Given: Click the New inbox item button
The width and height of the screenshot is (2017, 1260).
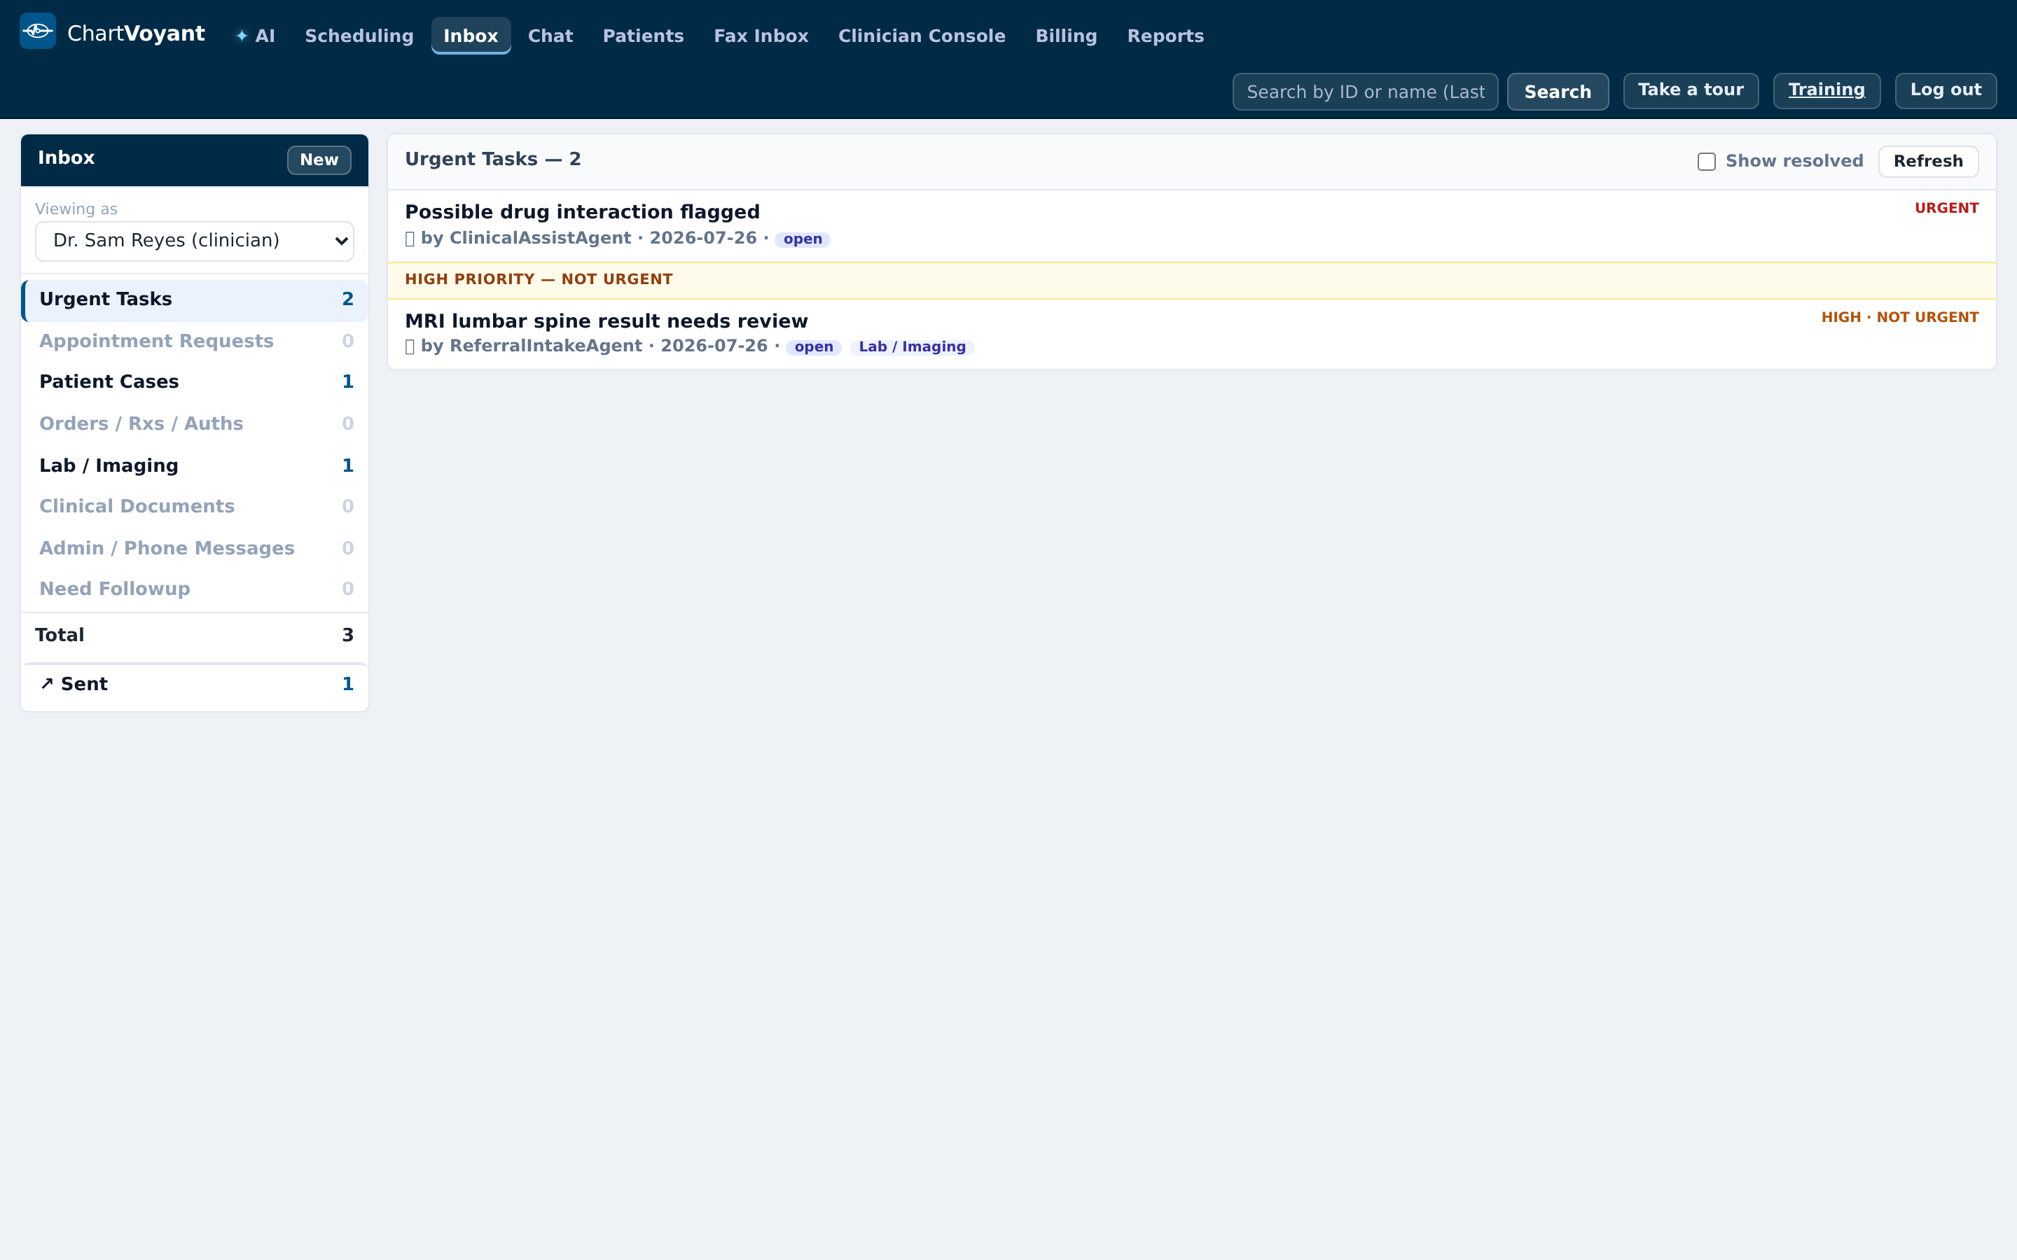Looking at the screenshot, I should coord(319,160).
